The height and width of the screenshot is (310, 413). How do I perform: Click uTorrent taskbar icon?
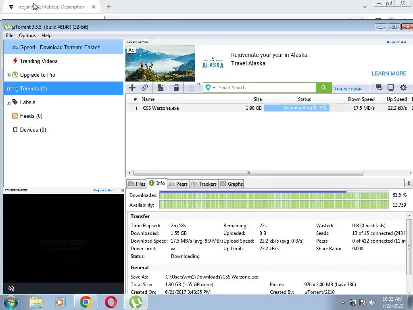[136, 302]
